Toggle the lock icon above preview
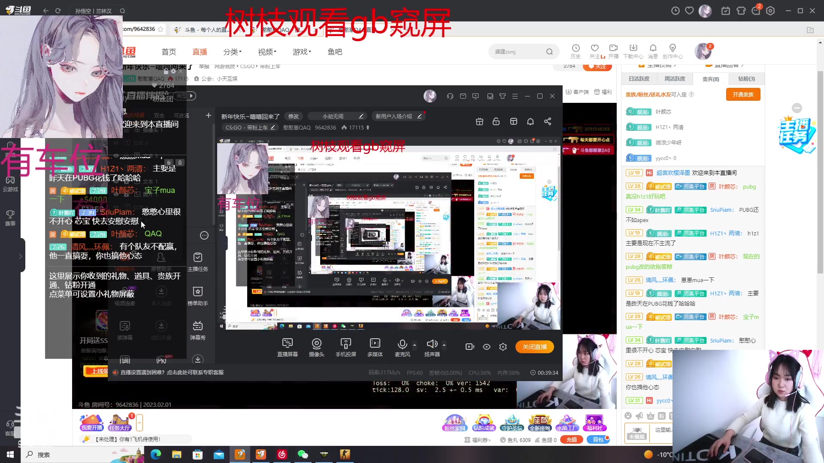The image size is (824, 463). click(496, 122)
